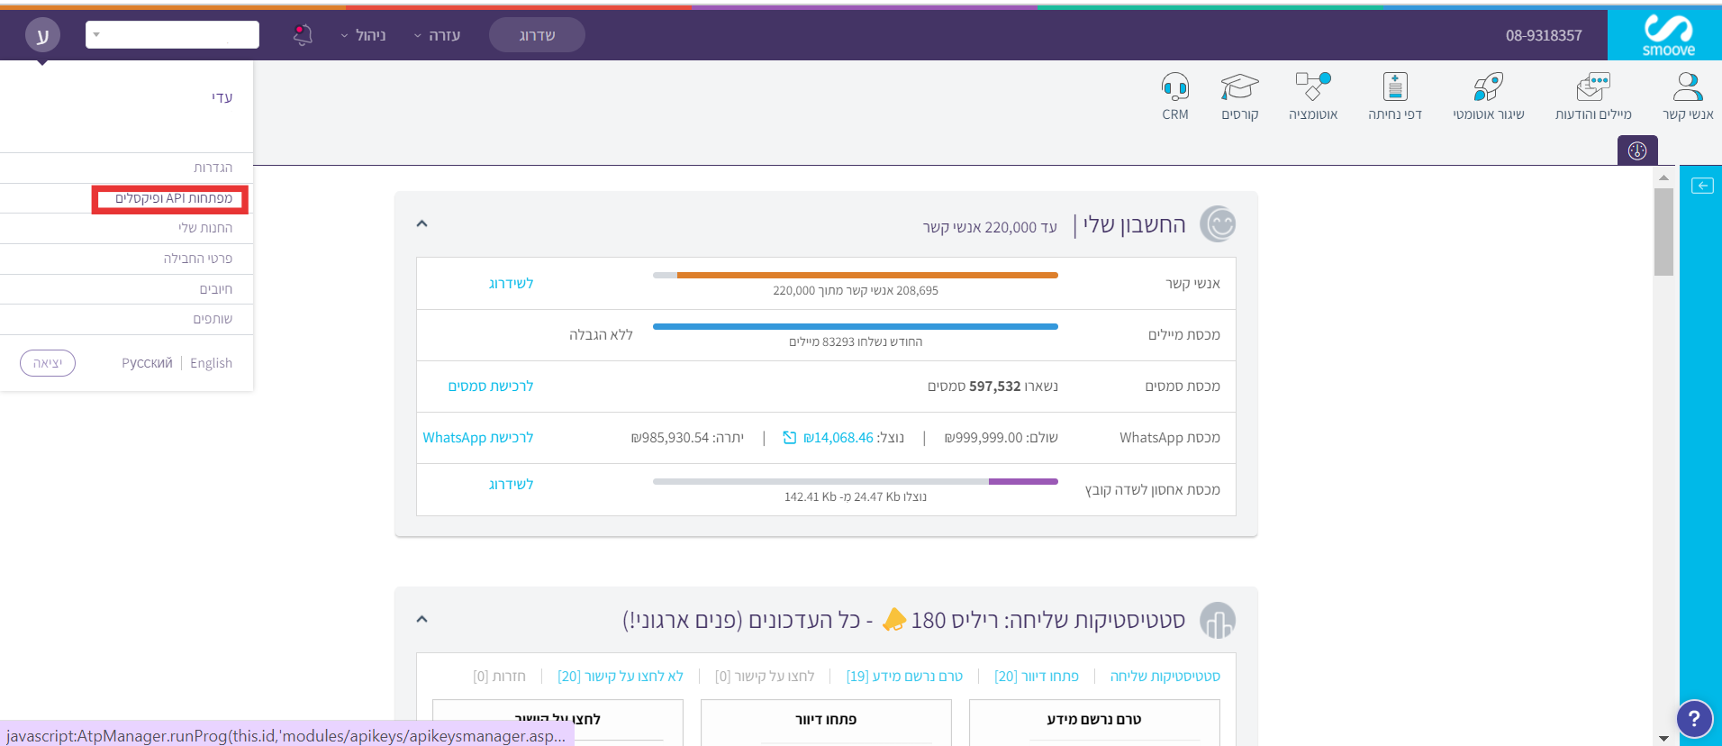The height and width of the screenshot is (746, 1722).
Task: Open the עזרה help menu
Action: [x=437, y=35]
